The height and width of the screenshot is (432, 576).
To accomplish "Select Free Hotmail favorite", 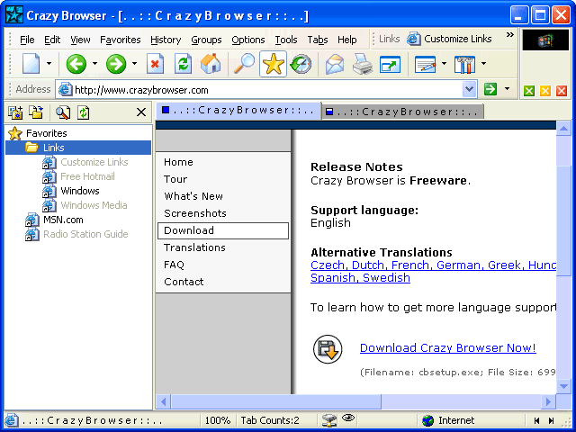I will 87,176.
